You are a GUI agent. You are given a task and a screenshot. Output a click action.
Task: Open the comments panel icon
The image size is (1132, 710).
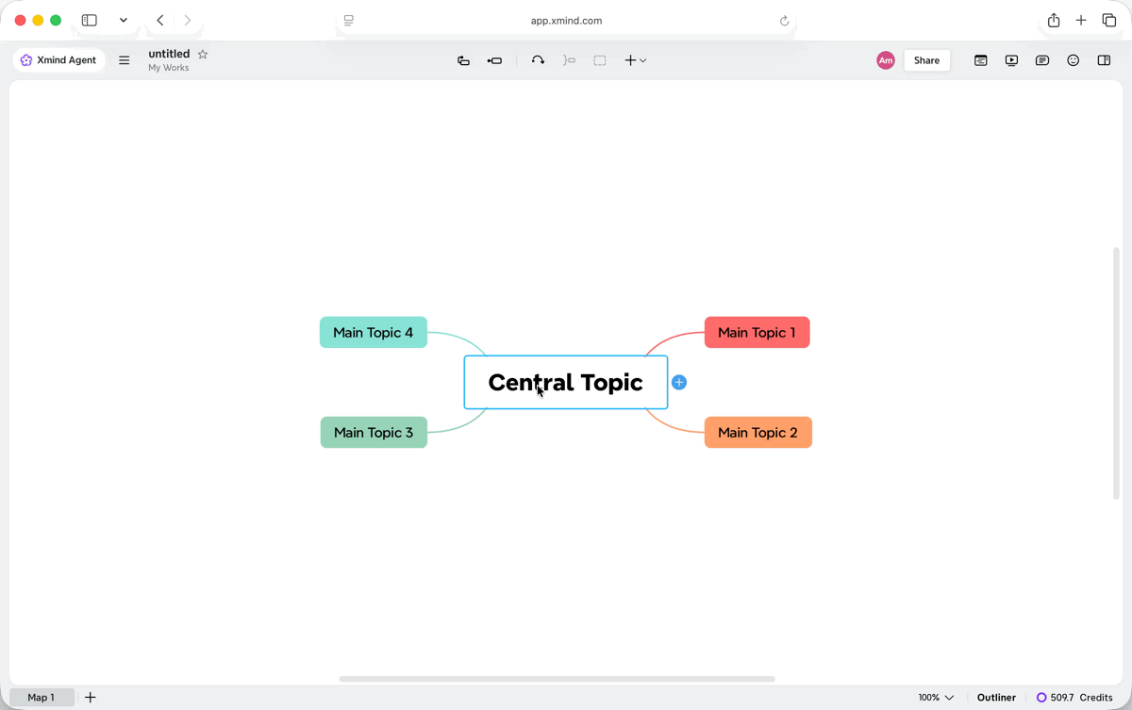click(1042, 60)
